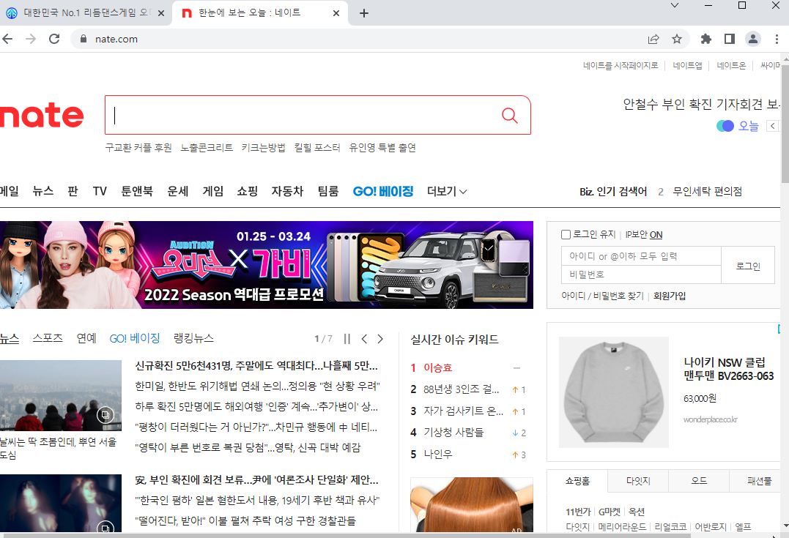
Task: Close the 한눈에 보는 오늘 : 네이트 tab
Action: [336, 13]
